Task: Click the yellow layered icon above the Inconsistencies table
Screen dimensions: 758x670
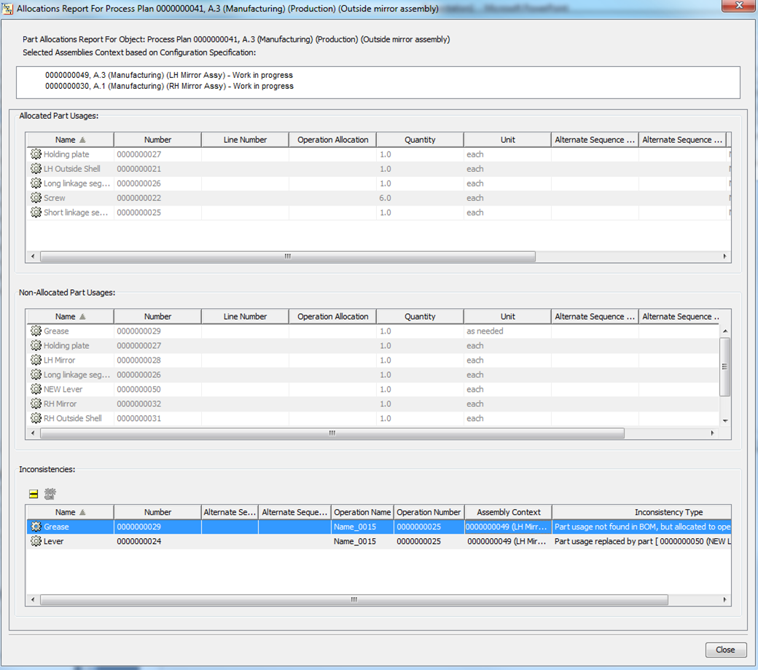Action: [33, 493]
